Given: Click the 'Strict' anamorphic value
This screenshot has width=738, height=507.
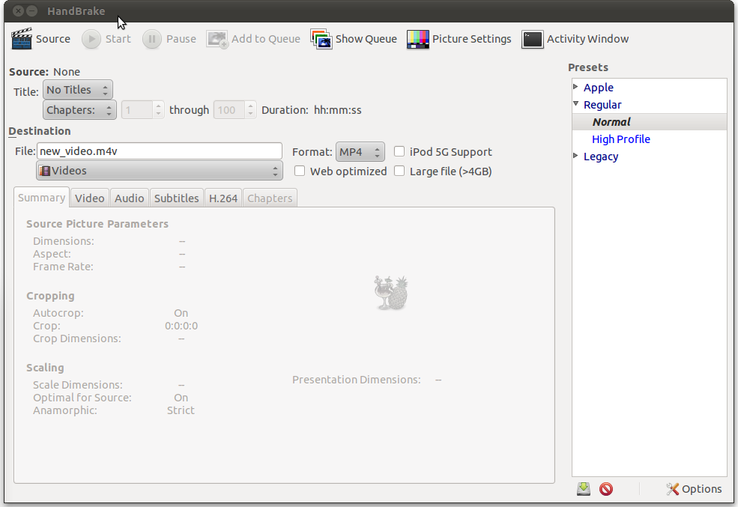Looking at the screenshot, I should [x=181, y=410].
